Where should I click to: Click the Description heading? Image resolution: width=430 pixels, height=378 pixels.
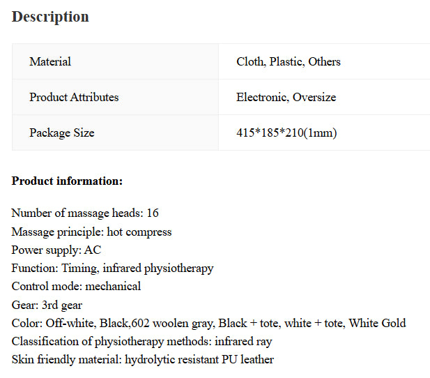click(x=50, y=17)
